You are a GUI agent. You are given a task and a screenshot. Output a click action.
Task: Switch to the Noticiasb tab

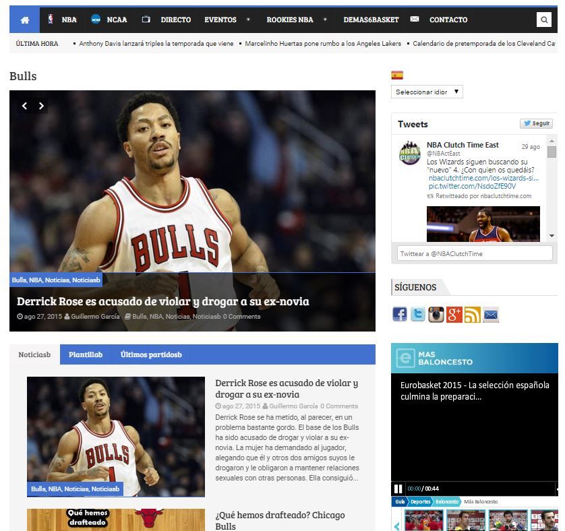point(34,354)
